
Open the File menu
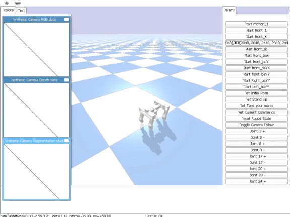(6, 3)
